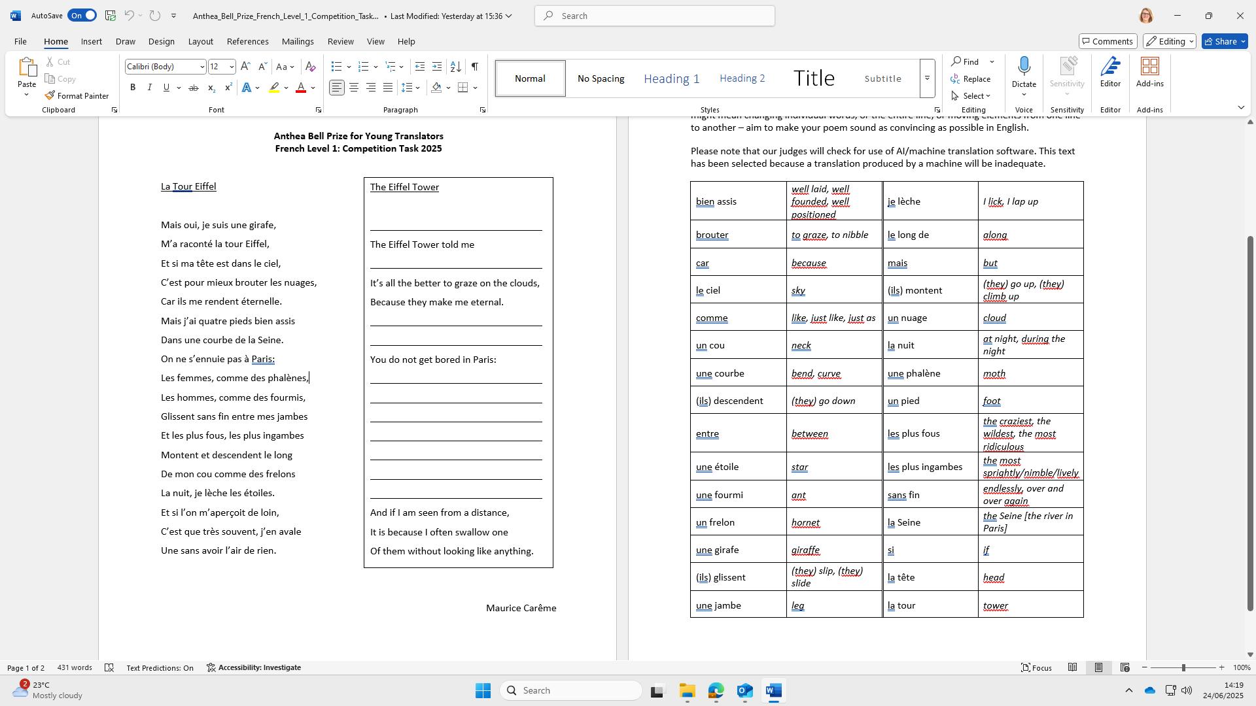Toggle Left Align paragraph button

coord(337,88)
